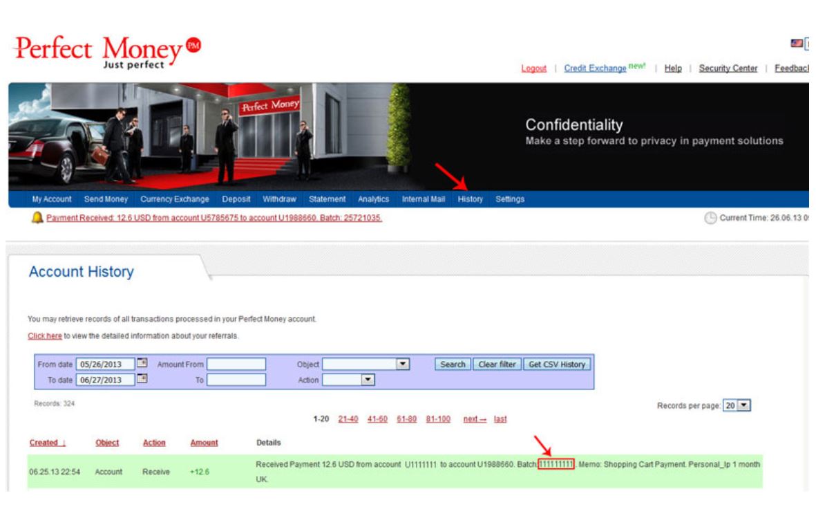The height and width of the screenshot is (507, 816).
Task: Go to records page 61-80
Action: (406, 419)
